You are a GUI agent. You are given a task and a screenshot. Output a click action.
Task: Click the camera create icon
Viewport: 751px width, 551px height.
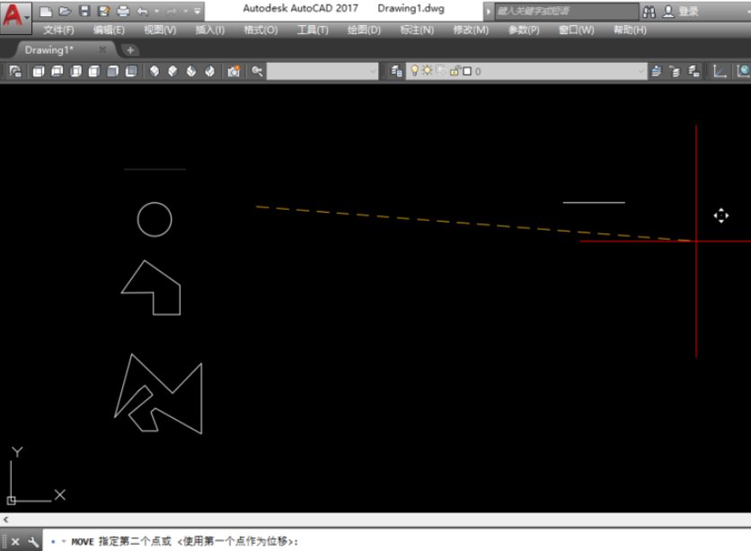coord(234,71)
